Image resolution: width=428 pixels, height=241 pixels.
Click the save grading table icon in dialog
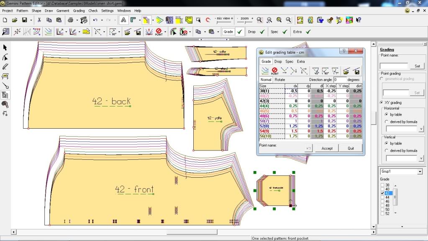coord(356,71)
